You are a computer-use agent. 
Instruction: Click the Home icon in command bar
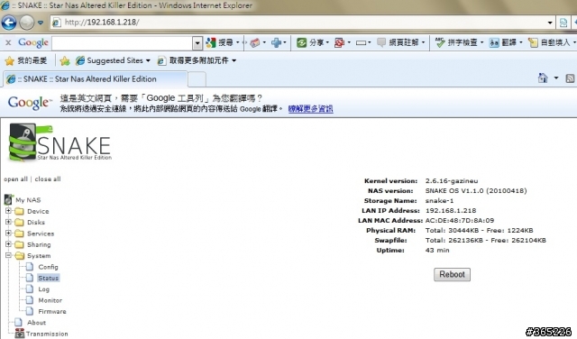[x=543, y=78]
